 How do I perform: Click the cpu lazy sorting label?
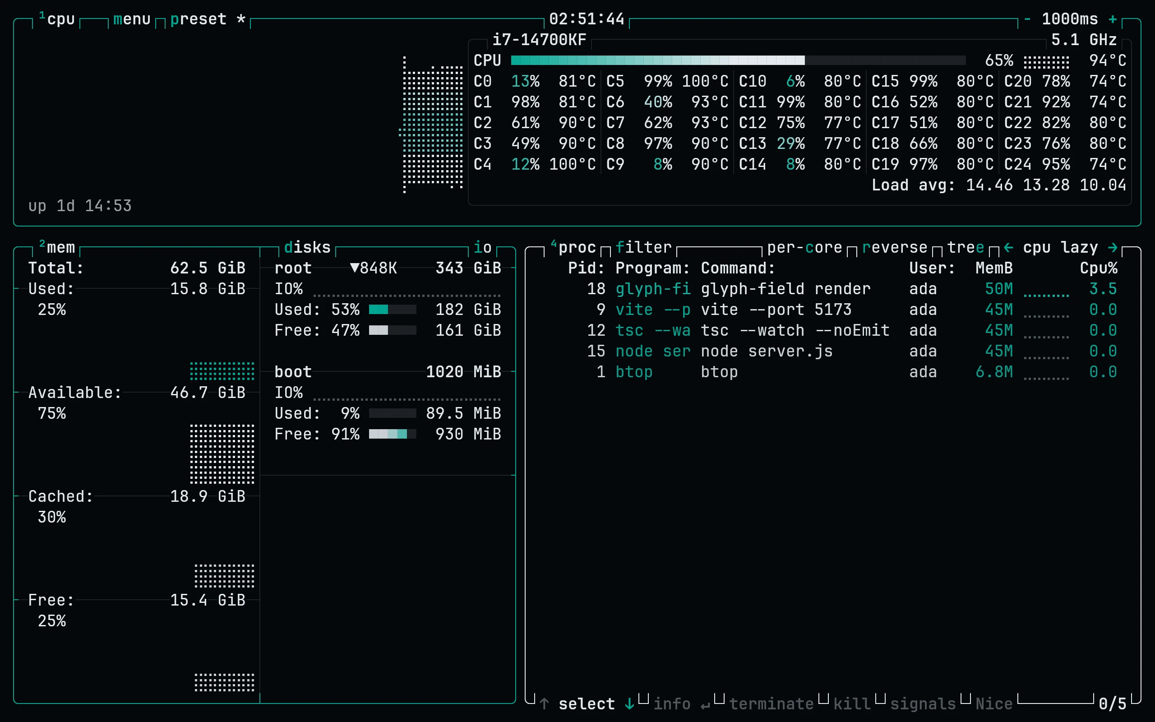tap(1061, 247)
